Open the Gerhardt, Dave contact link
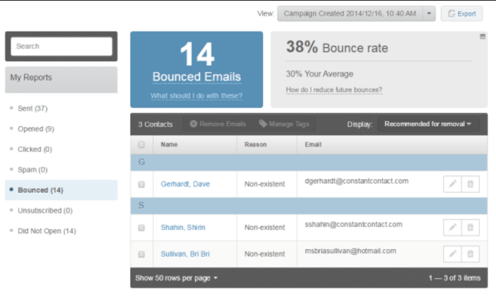496x307 pixels. [185, 184]
